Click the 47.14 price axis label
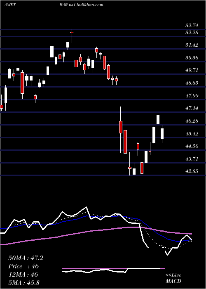The height and width of the screenshot is (289, 206). point(192,108)
